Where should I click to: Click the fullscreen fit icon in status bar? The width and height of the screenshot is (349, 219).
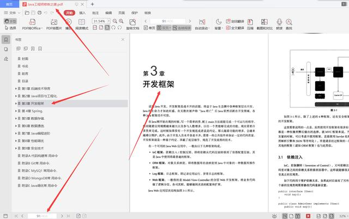(325, 216)
